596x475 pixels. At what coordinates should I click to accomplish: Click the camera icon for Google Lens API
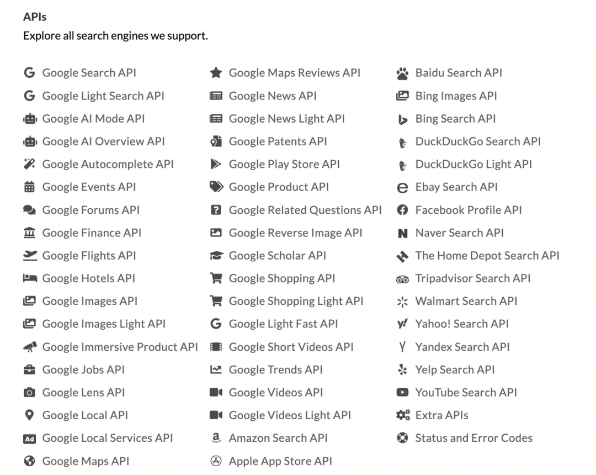coord(29,393)
